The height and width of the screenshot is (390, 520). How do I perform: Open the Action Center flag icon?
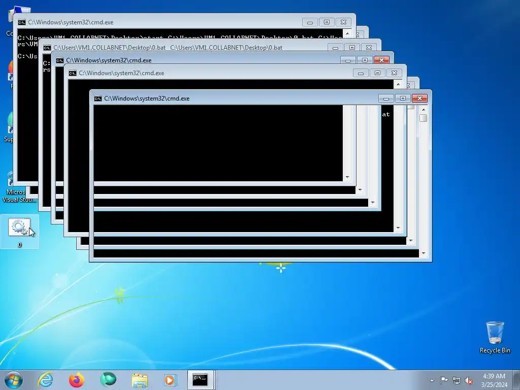click(x=444, y=380)
